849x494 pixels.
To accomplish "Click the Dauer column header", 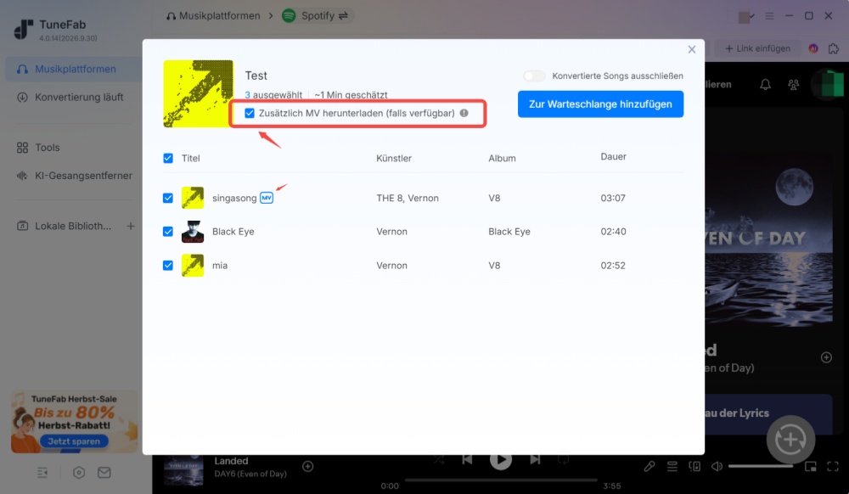I will (614, 156).
